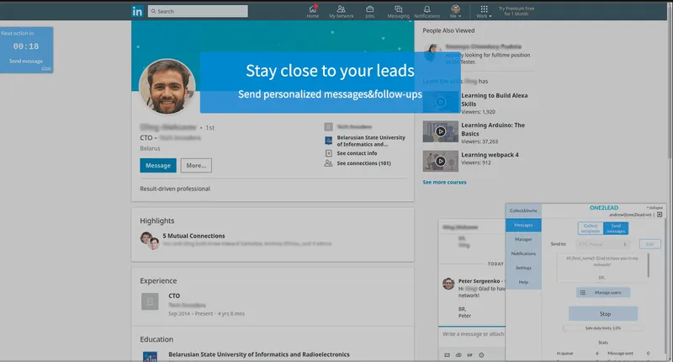Click the Safe daily limits progress bar
This screenshot has height=362, width=673.
click(603, 328)
